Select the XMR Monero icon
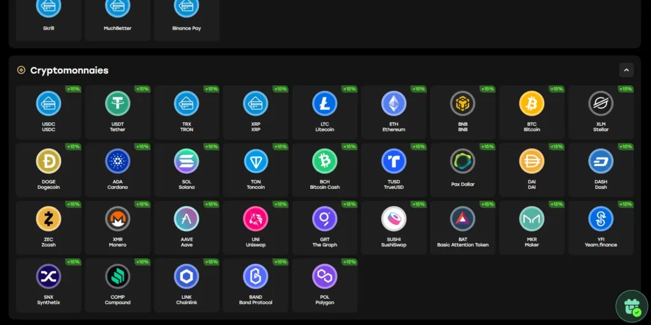 point(118,219)
